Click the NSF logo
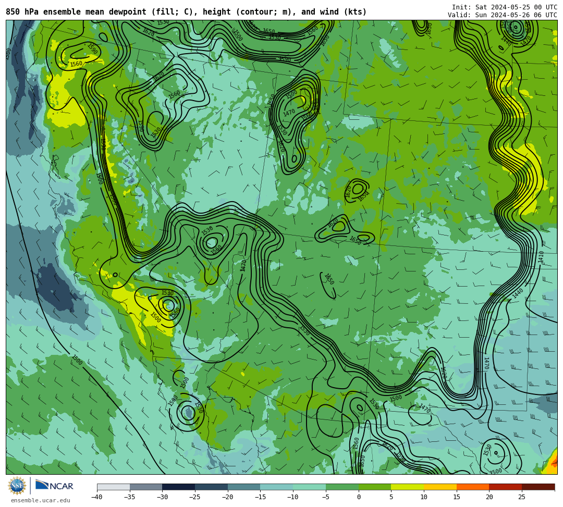Image resolution: width=563 pixels, height=507 pixels. (17, 486)
